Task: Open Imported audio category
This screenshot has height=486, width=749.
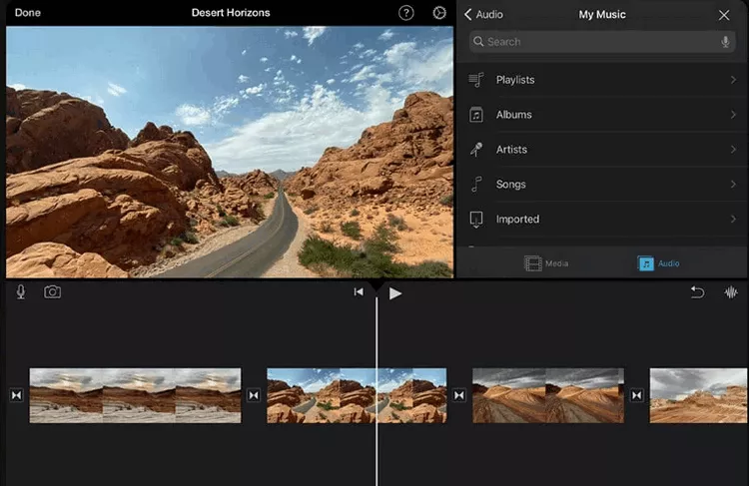Action: click(603, 220)
